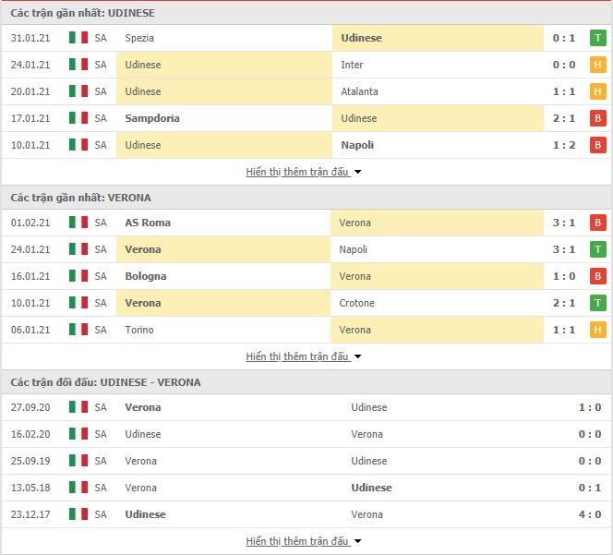Image resolution: width=613 pixels, height=555 pixels.
Task: Click orange H badge for Udinese–Inter draw
Action: (597, 65)
